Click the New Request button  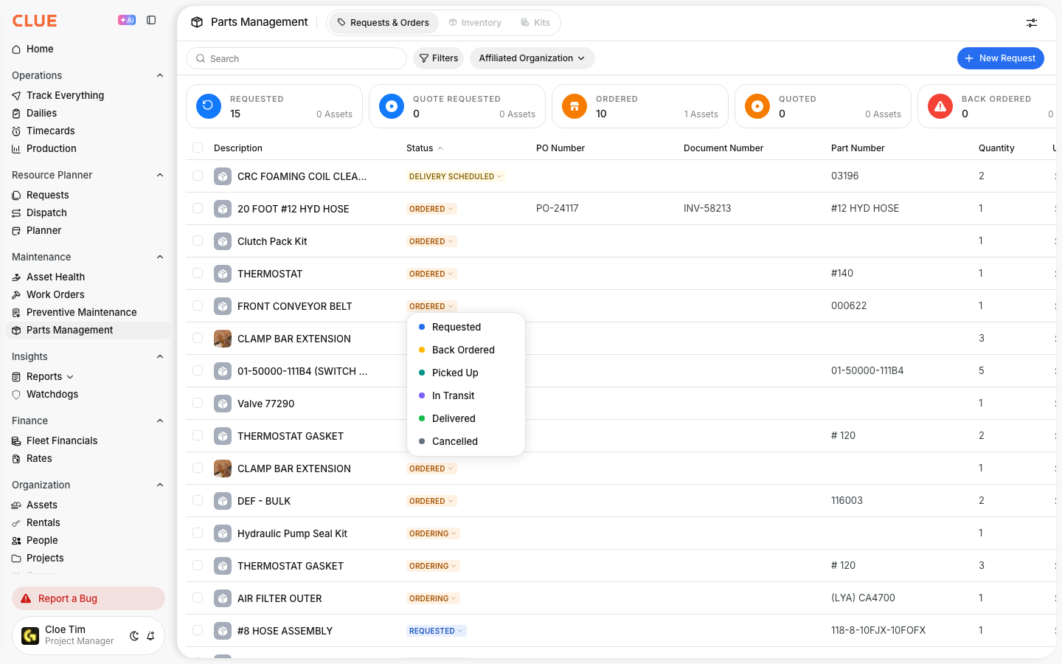coord(1000,58)
